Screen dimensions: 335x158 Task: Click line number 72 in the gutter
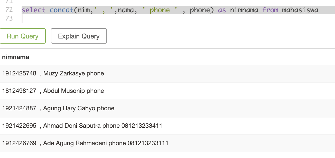point(9,10)
